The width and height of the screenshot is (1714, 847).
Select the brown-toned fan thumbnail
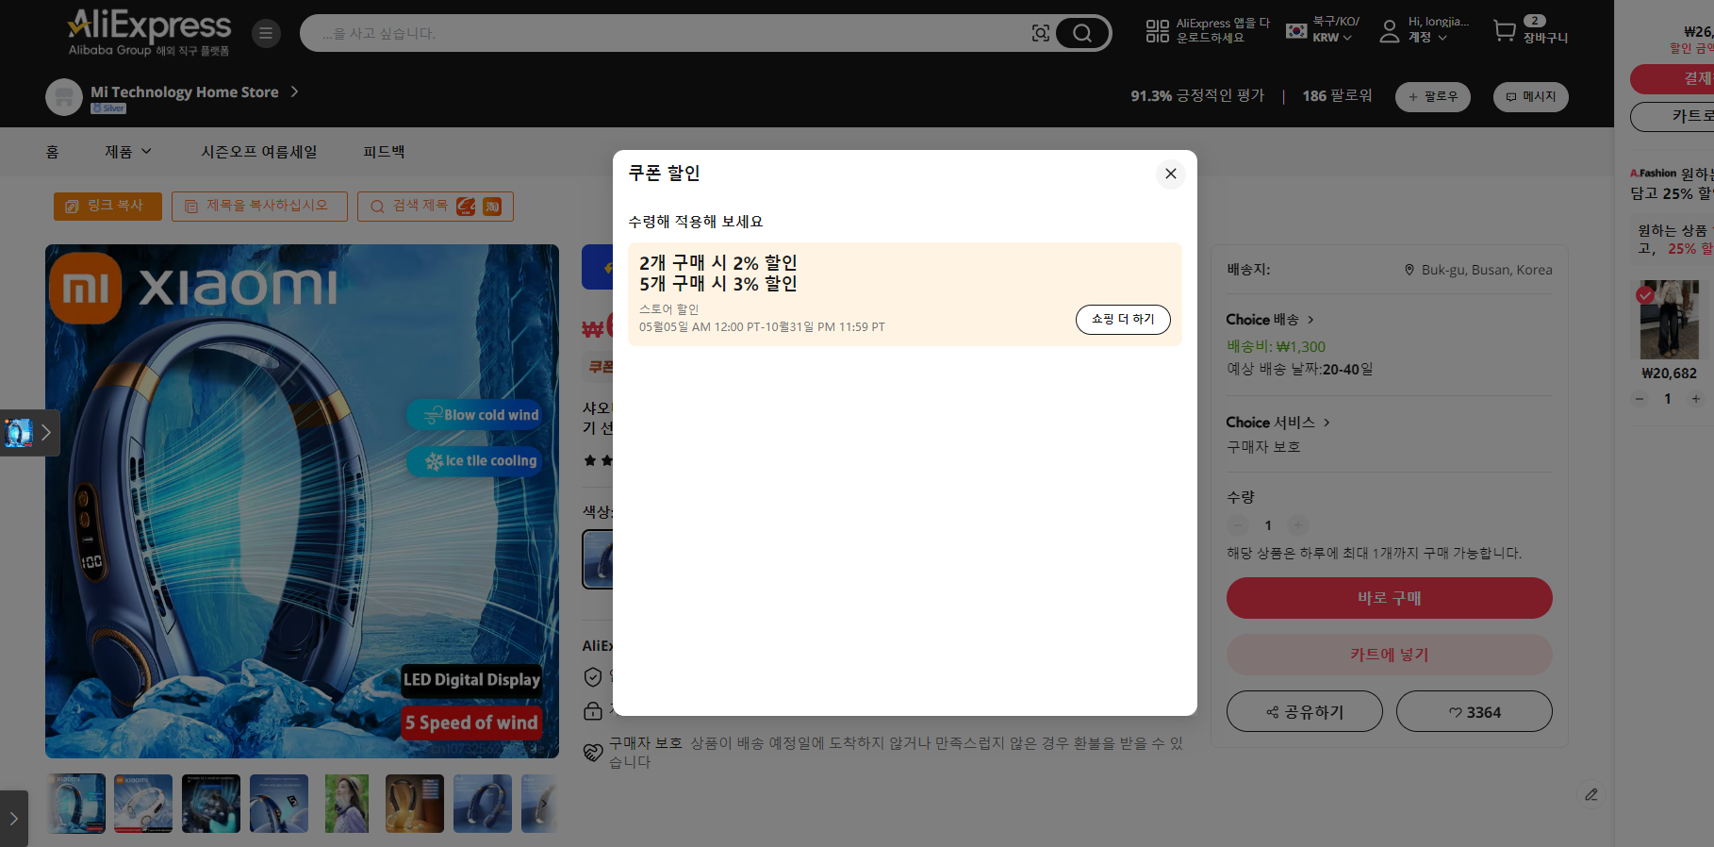point(415,804)
